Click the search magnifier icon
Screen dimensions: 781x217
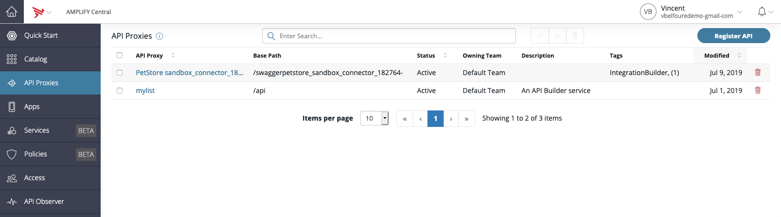pyautogui.click(x=271, y=36)
